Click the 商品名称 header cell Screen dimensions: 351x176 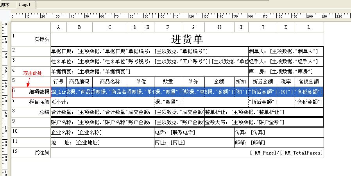point(110,82)
